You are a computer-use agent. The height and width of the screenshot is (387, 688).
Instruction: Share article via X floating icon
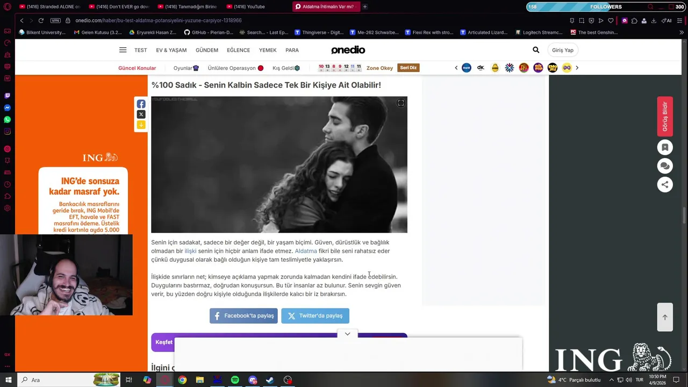click(x=141, y=114)
